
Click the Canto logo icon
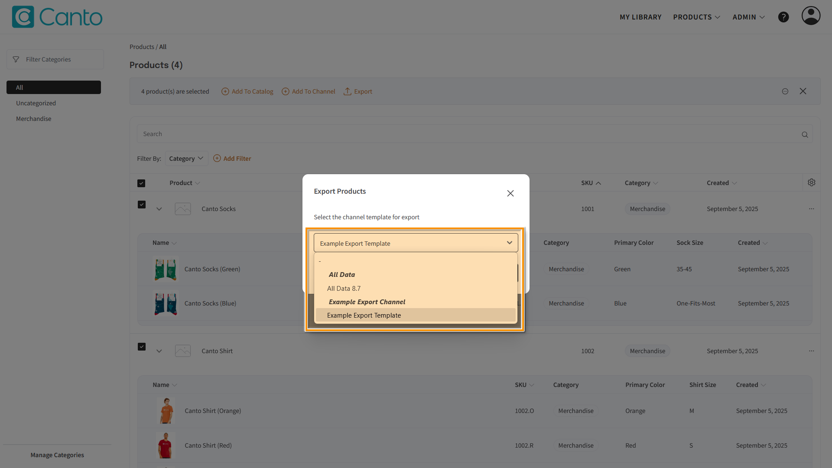[x=23, y=17]
